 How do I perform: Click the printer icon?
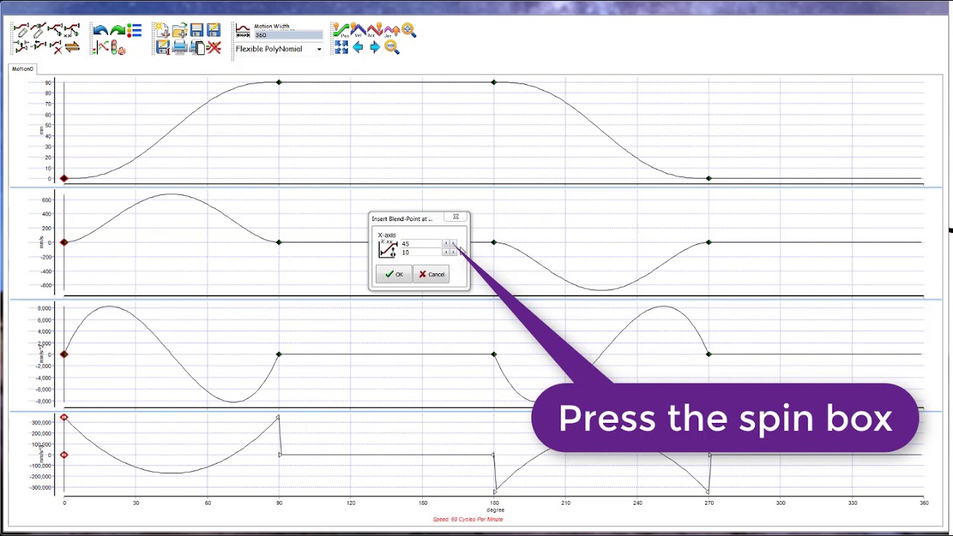179,48
